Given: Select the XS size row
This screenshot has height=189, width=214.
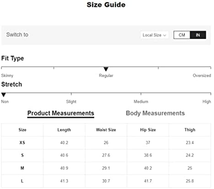Looking at the screenshot, I should [106, 143].
